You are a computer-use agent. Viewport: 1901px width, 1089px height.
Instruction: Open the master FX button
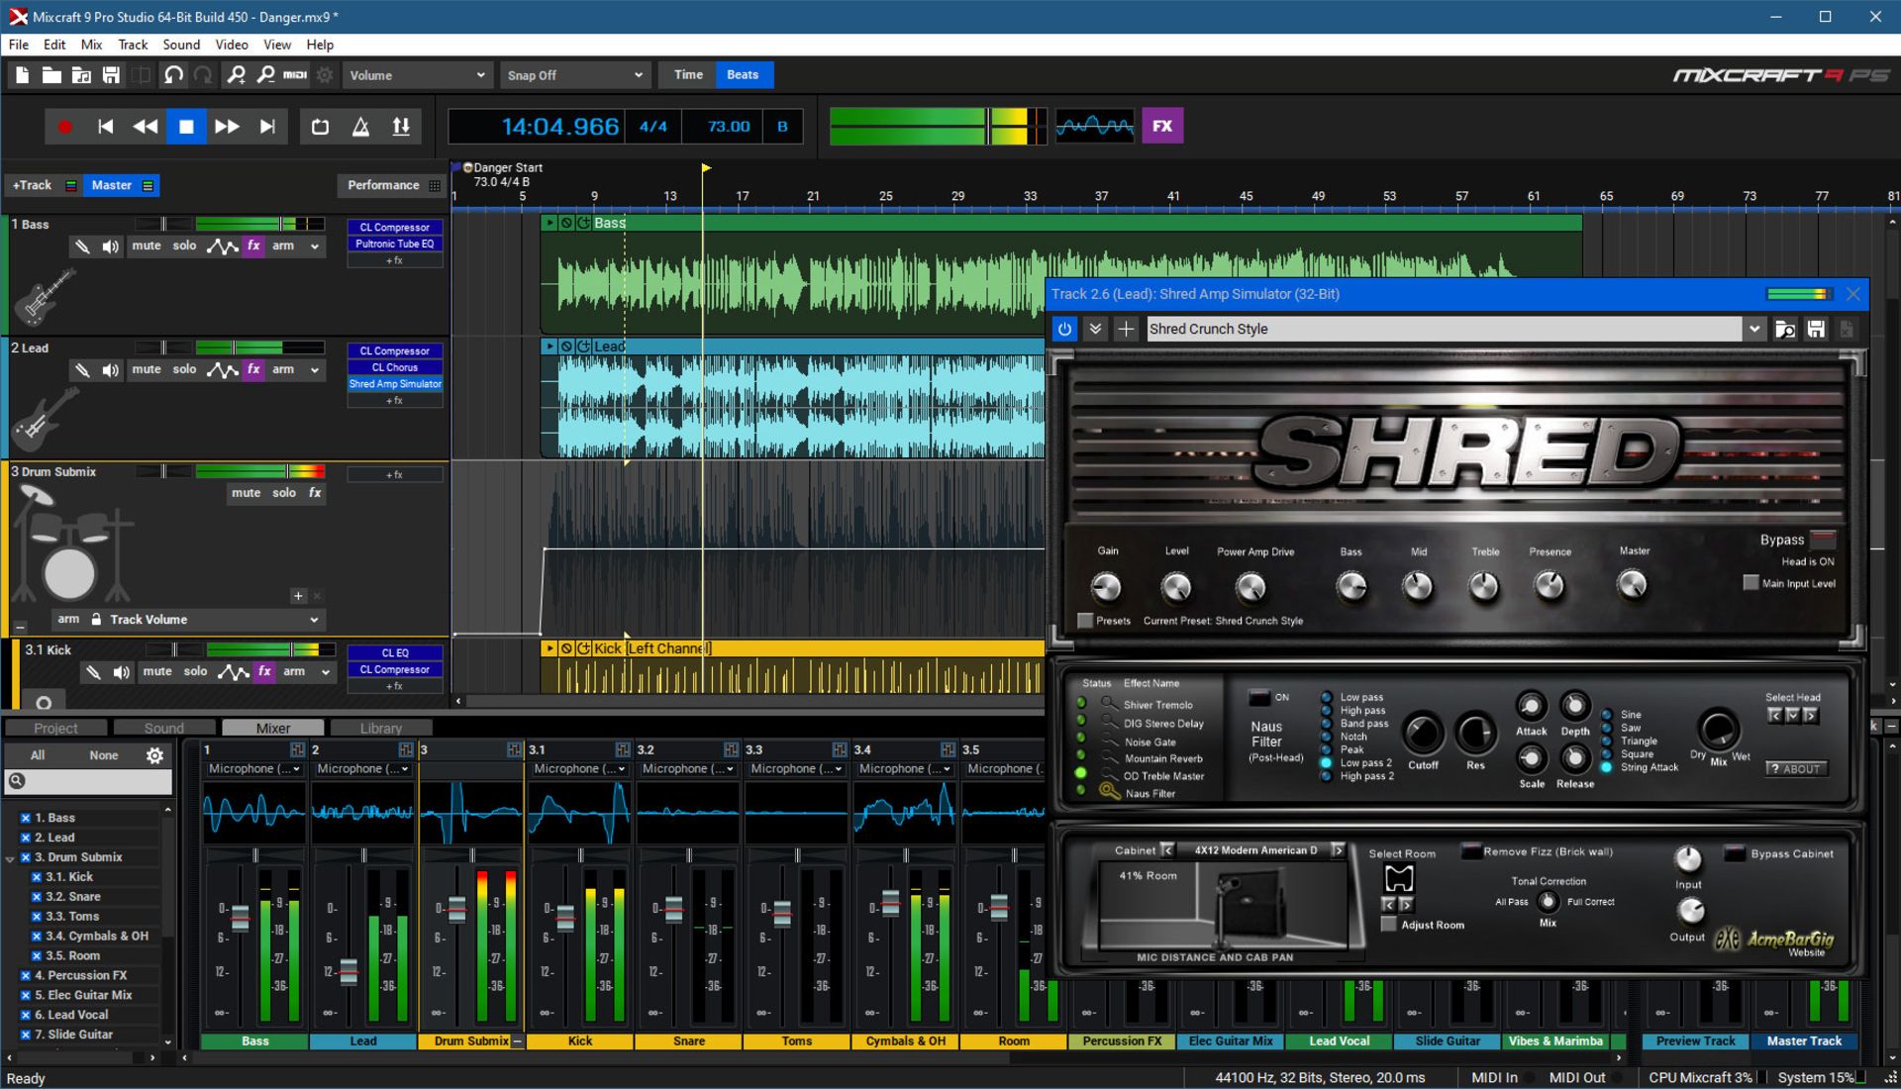(1162, 126)
